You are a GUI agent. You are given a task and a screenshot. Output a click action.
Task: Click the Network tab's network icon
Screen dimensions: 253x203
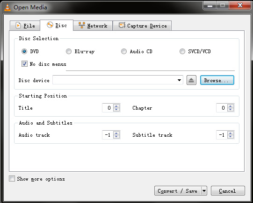82,25
